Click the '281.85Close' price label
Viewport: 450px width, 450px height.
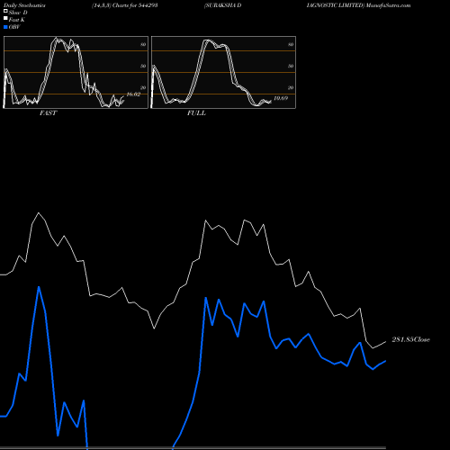point(411,339)
